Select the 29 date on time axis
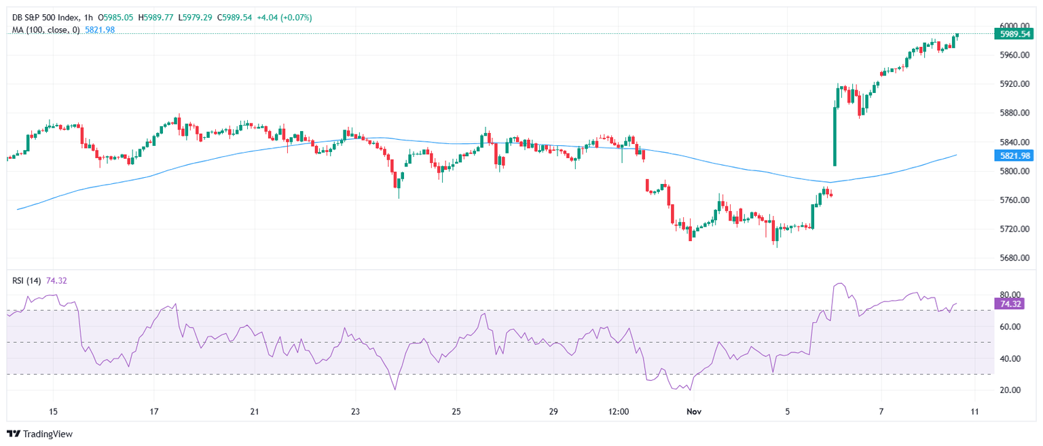 553,411
